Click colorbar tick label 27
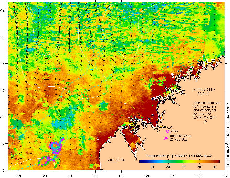The image size is (230, 178). (x=152, y=167)
